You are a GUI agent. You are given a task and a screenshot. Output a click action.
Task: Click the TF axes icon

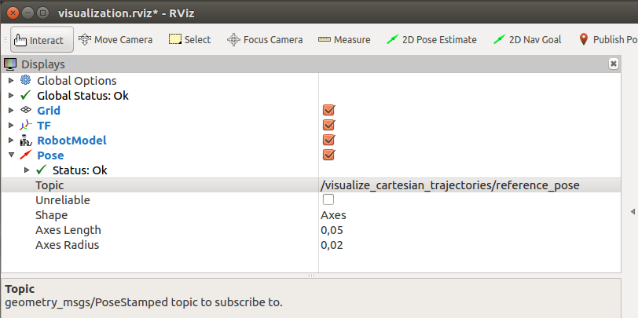point(25,126)
